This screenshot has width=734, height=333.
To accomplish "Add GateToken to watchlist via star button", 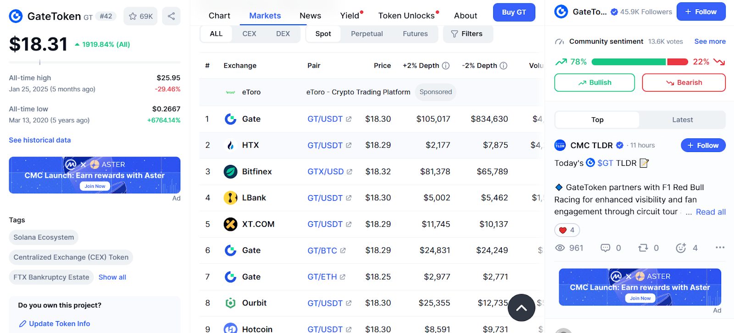I will pos(140,16).
